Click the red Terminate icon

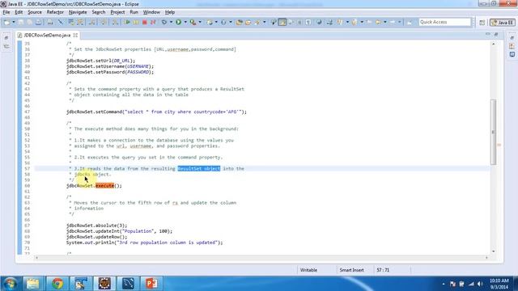(x=144, y=22)
